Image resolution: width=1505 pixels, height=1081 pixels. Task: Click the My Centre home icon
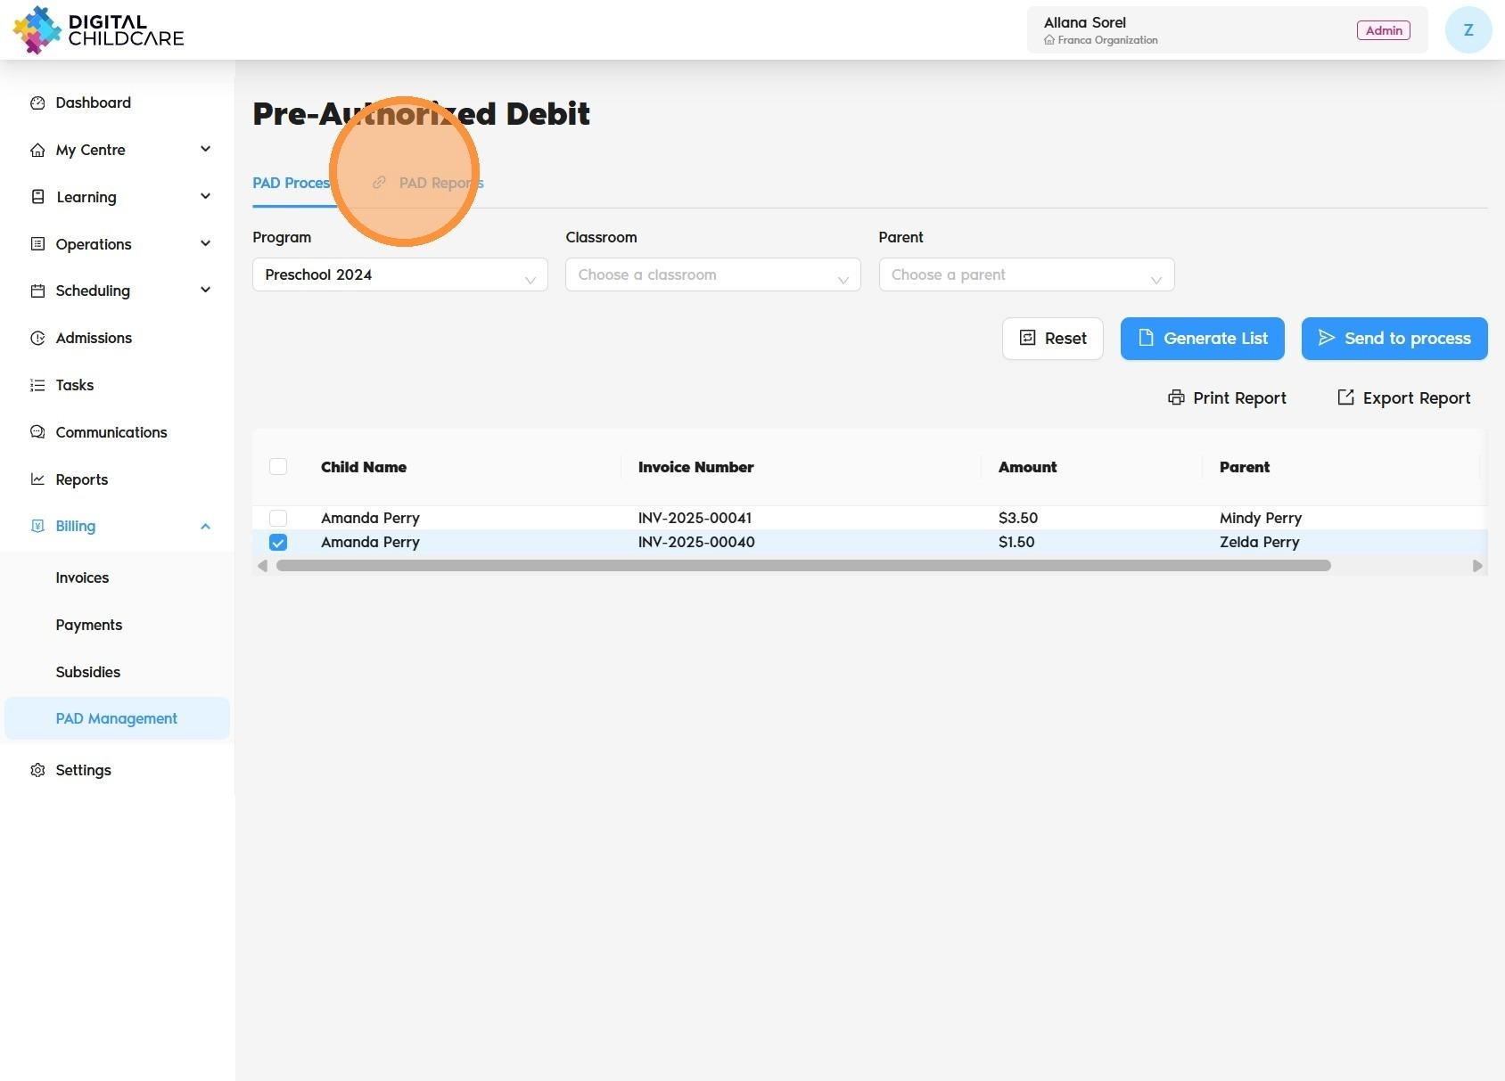pos(37,150)
